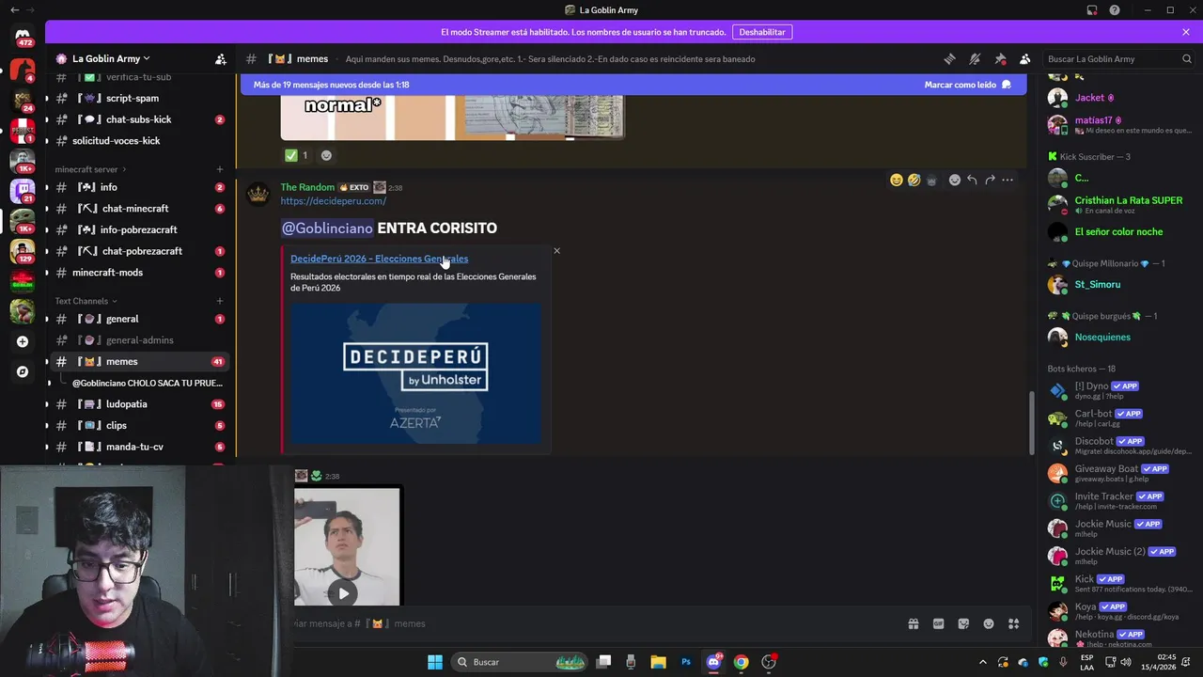
Task: Open the chat-subs-kick channel
Action: pos(140,119)
